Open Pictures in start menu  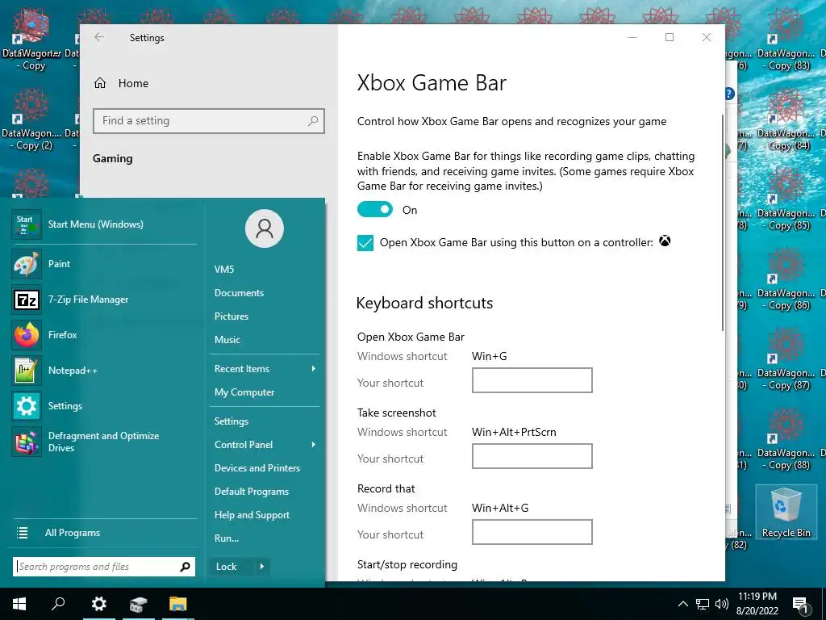point(232,316)
